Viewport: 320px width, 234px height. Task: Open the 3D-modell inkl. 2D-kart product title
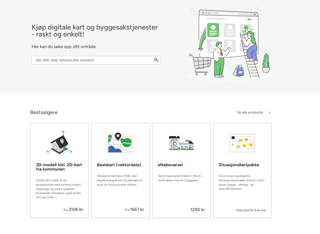pyautogui.click(x=59, y=167)
